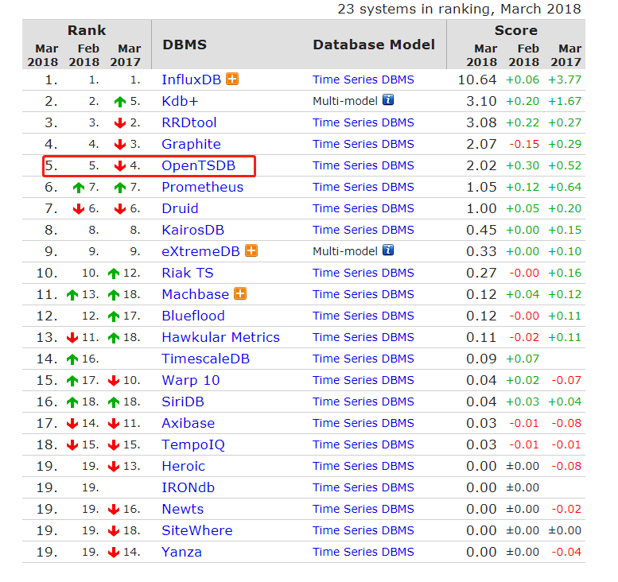Click Time Series DBMS in the InfluxDB row
618x582 pixels.
(x=363, y=80)
